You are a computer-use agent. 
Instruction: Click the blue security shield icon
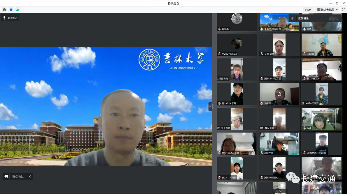(x=11, y=10)
